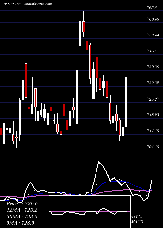
Task: Select the 718.23 price axis label
Action: [x=153, y=115]
